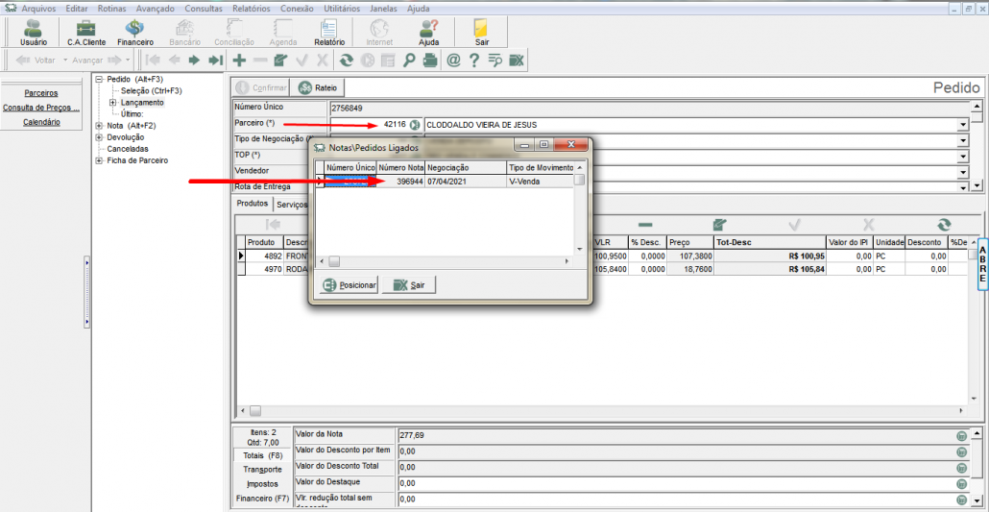This screenshot has width=989, height=512.
Task: Expand the Ficha de Parceiro node
Action: point(100,160)
